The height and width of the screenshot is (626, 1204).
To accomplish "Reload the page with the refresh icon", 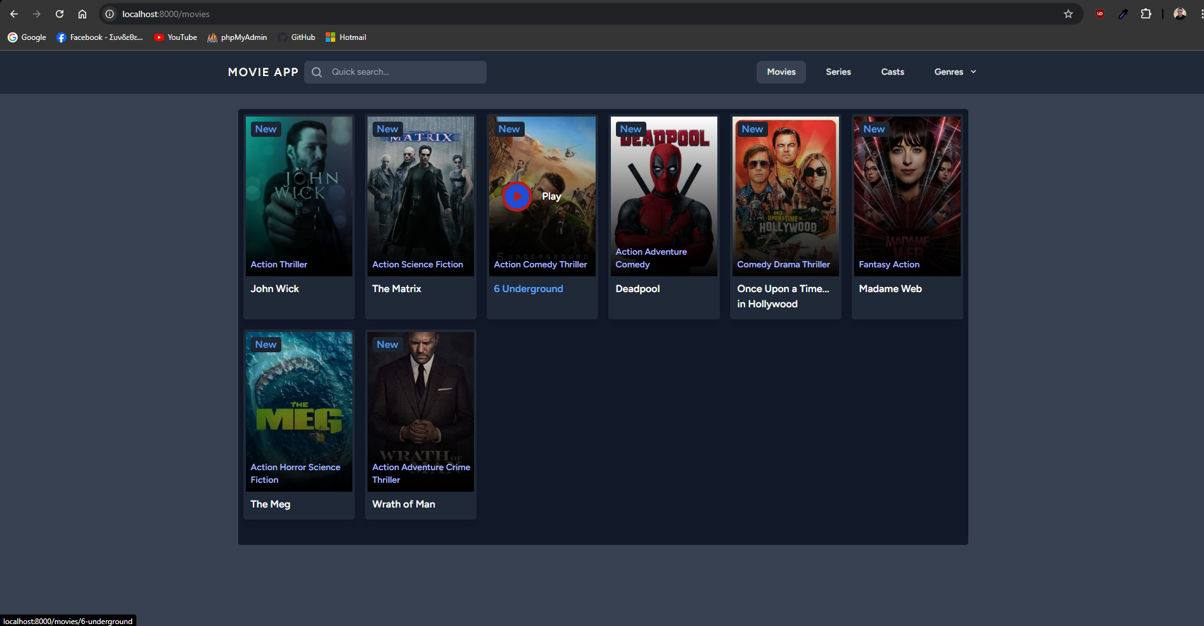I will tap(60, 14).
